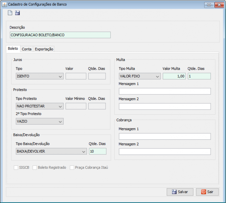Screen dimensions: 226x203
Task: Open the Tipo Multa dropdown
Action: pos(140,76)
